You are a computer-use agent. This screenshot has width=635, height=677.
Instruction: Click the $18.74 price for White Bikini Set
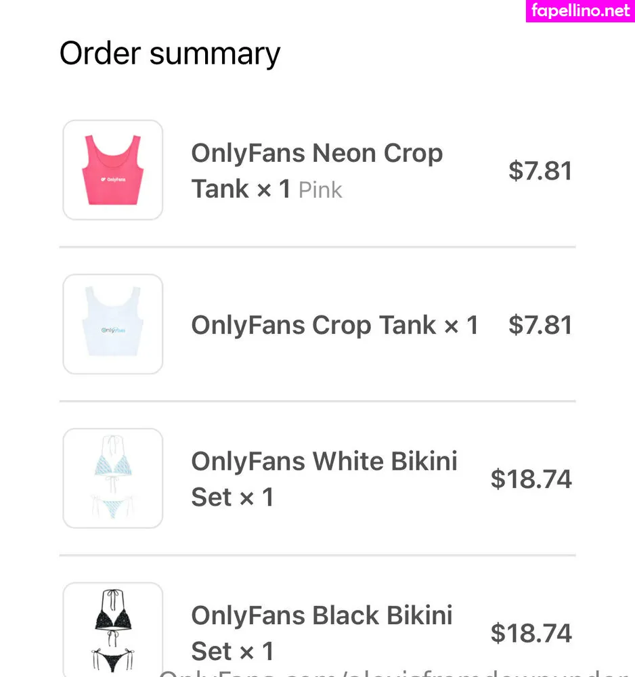pos(531,479)
